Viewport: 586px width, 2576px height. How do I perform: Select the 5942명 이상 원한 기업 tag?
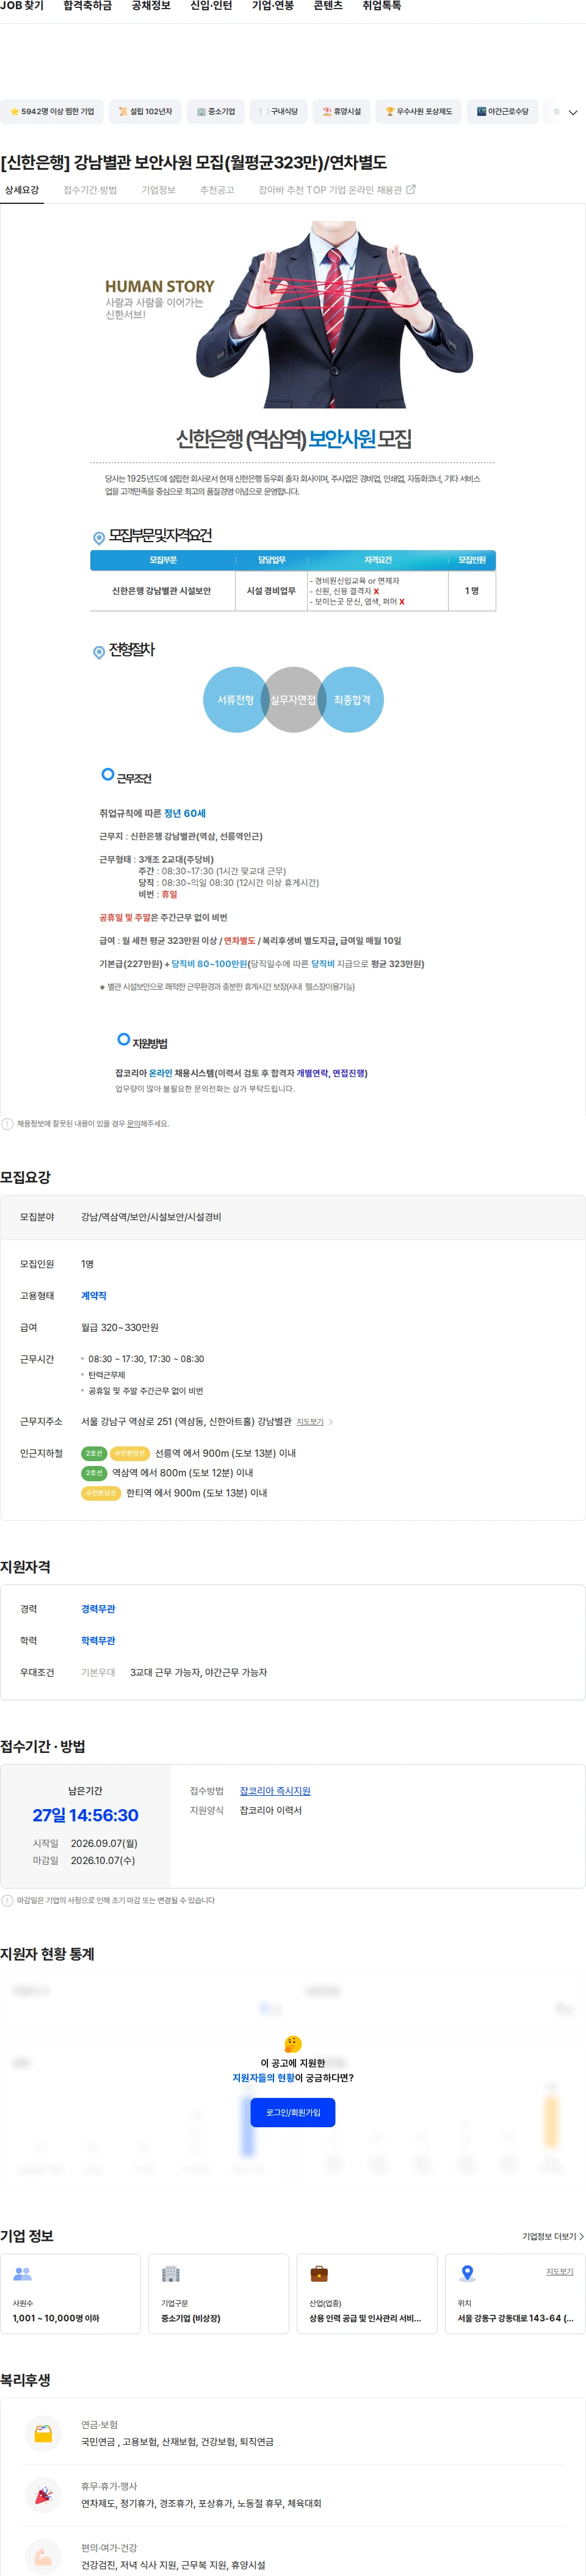tap(52, 112)
